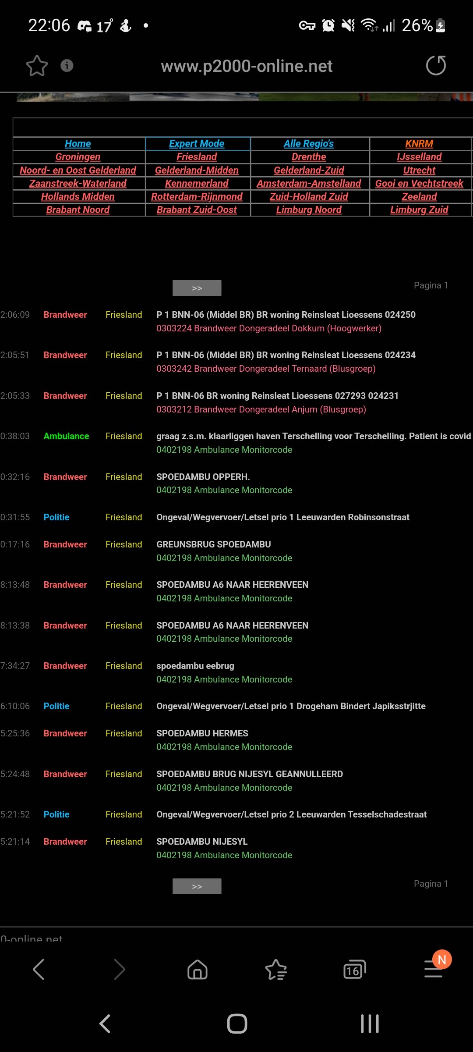This screenshot has height=1052, width=473.
Task: Go back with browser back arrow
Action: (39, 969)
